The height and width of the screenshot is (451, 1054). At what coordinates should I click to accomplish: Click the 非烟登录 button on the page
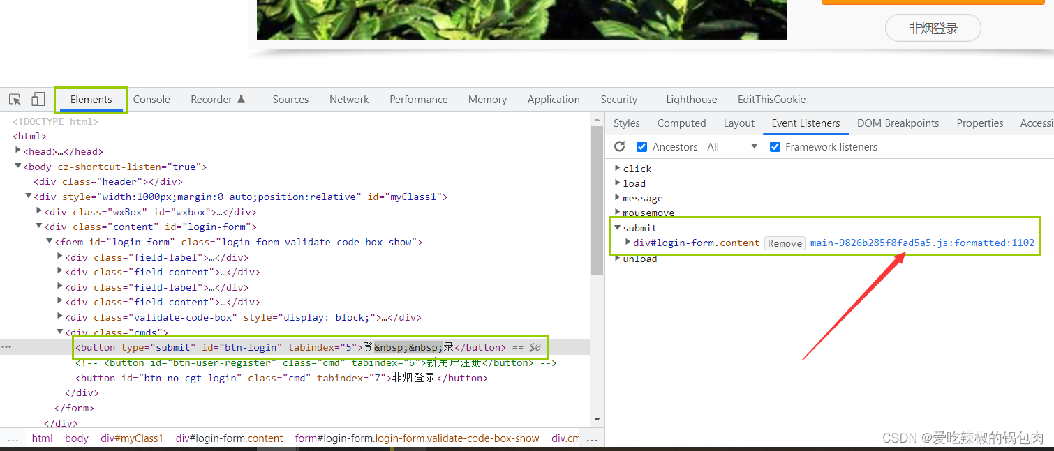(x=933, y=29)
